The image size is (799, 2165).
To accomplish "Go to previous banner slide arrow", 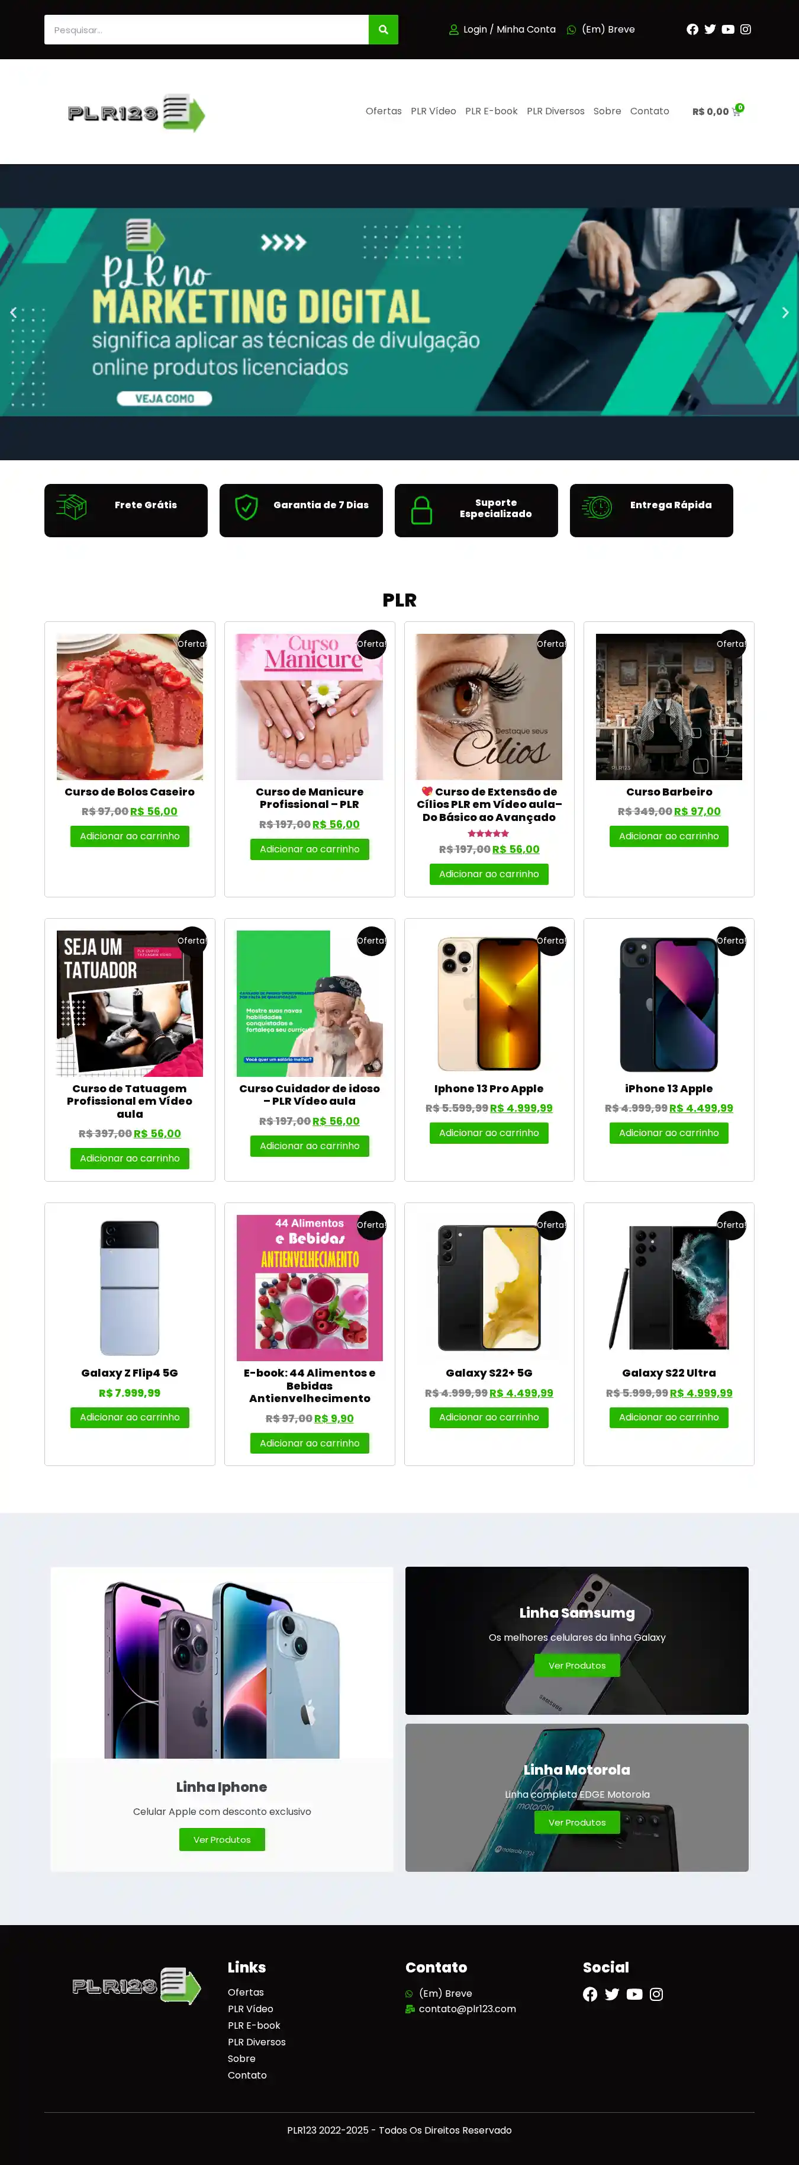I will pyautogui.click(x=12, y=312).
